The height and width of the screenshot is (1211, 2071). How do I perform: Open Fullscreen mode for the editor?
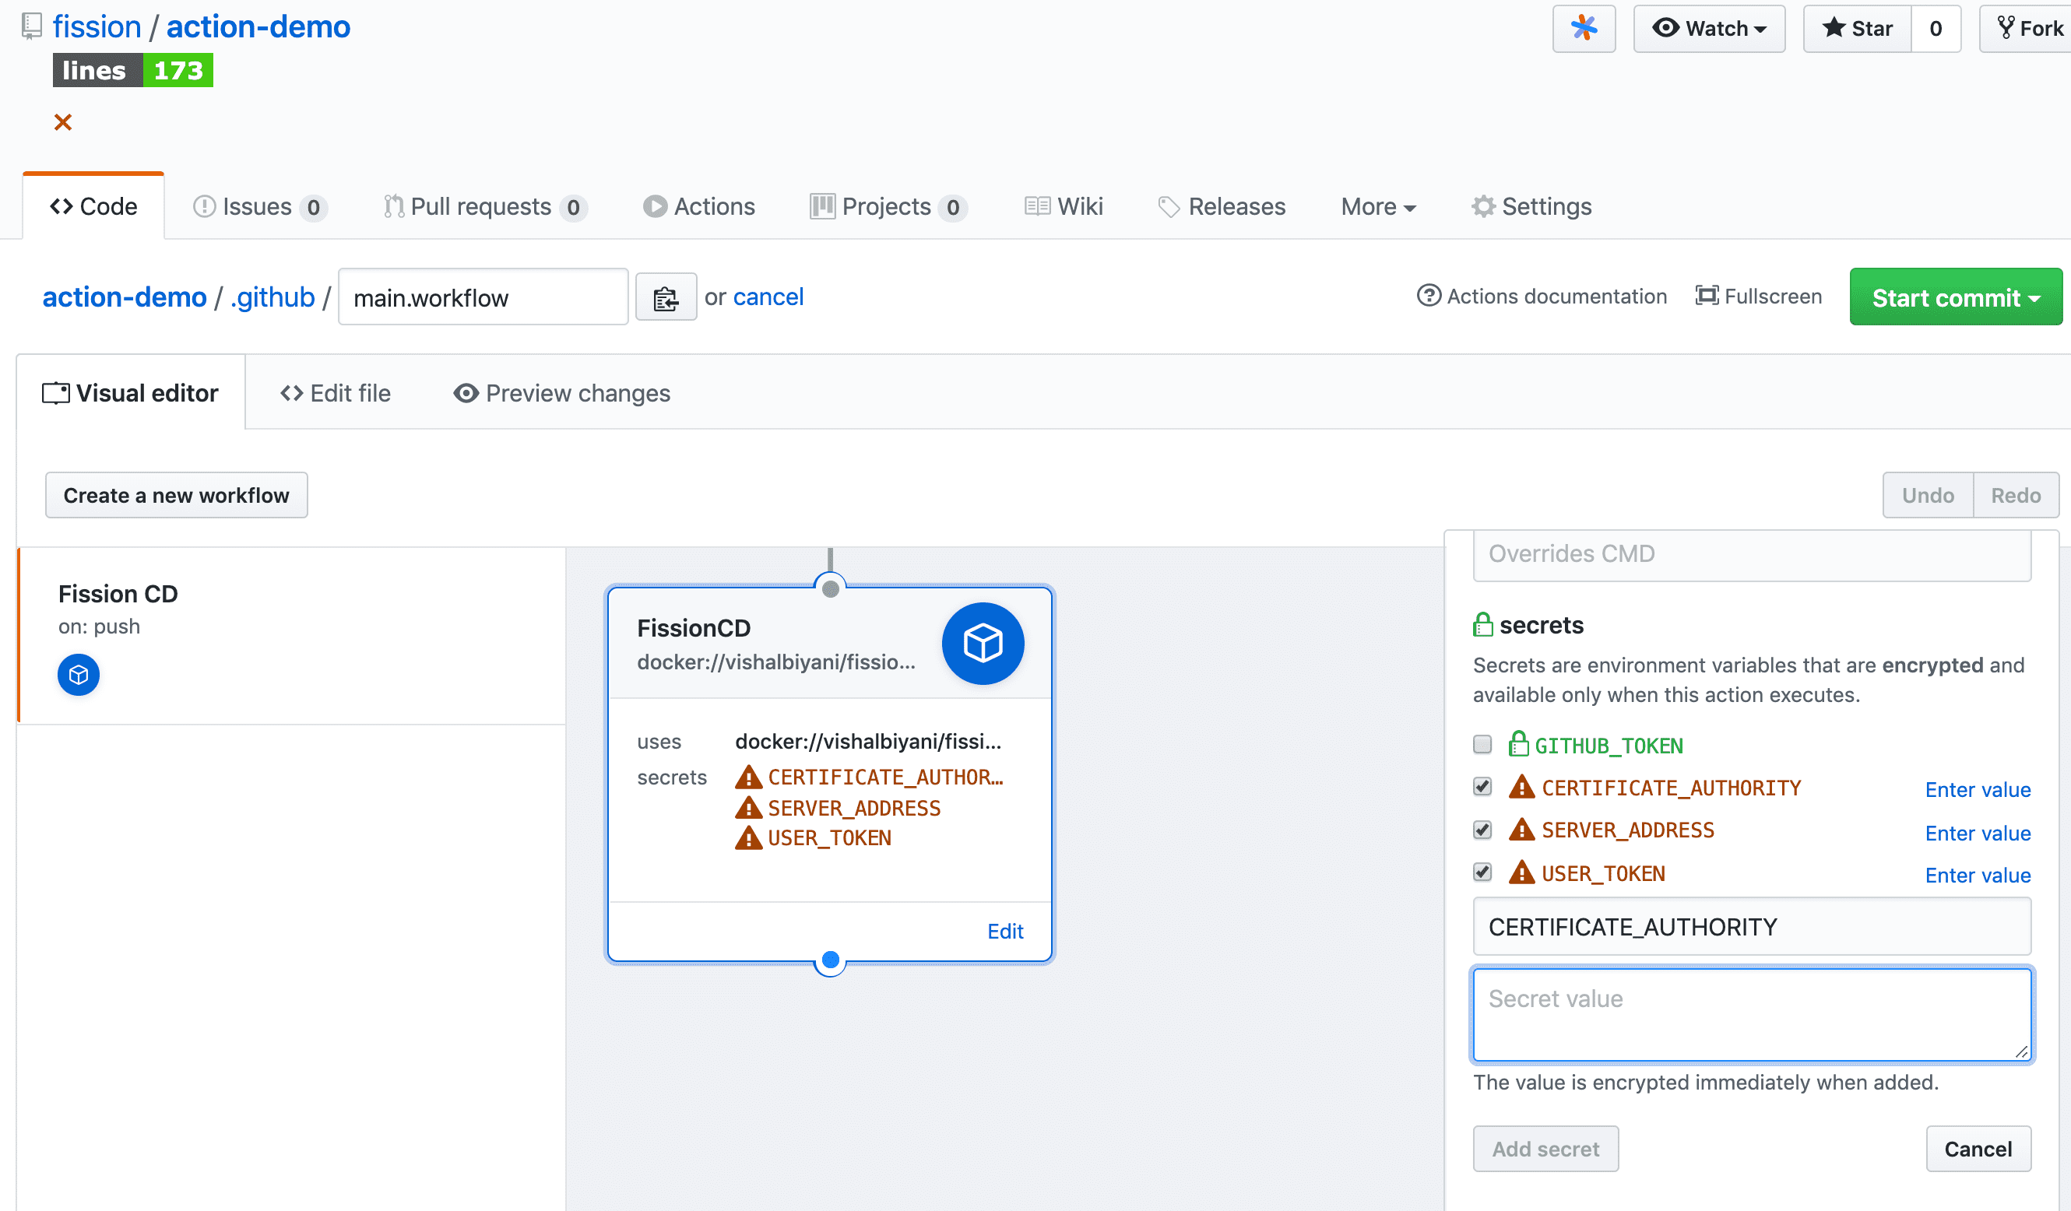click(1759, 296)
